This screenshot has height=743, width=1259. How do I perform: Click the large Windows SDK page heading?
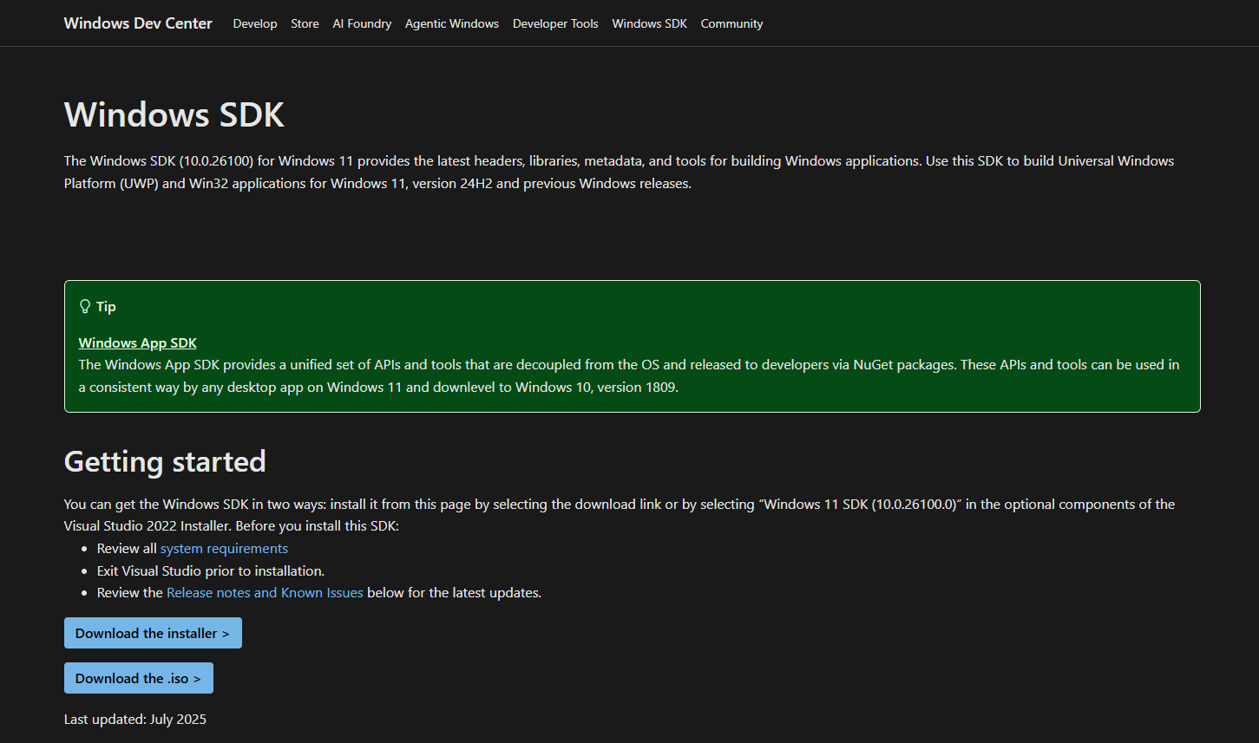point(174,115)
